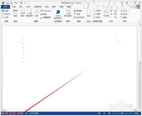Switch to read mode view
Screen dimensions: 142x116
coord(99,113)
